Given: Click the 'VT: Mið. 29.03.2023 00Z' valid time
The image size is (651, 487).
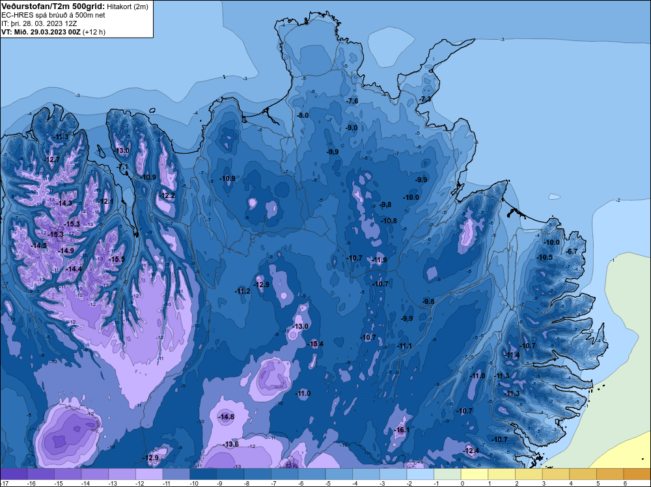Looking at the screenshot, I should 41,32.
